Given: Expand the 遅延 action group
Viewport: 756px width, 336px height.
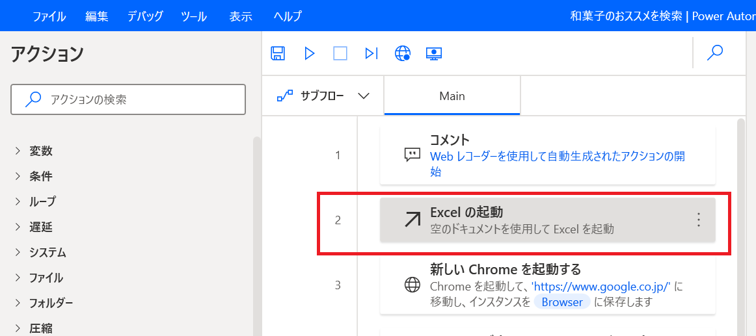Looking at the screenshot, I should coord(18,226).
